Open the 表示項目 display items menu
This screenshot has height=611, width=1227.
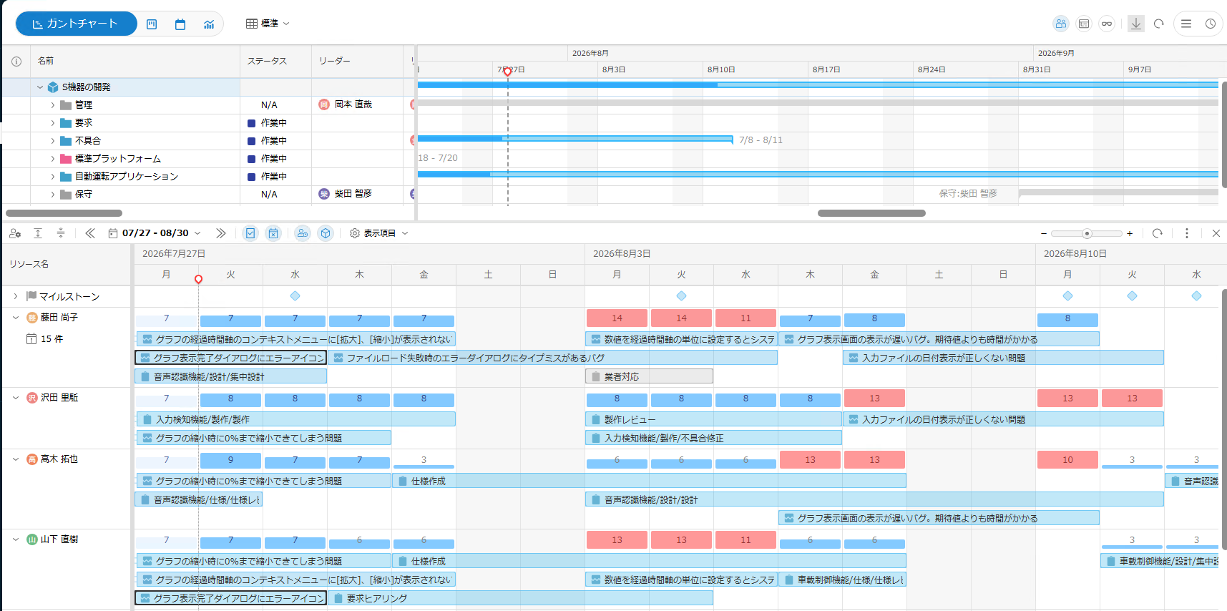pos(379,233)
